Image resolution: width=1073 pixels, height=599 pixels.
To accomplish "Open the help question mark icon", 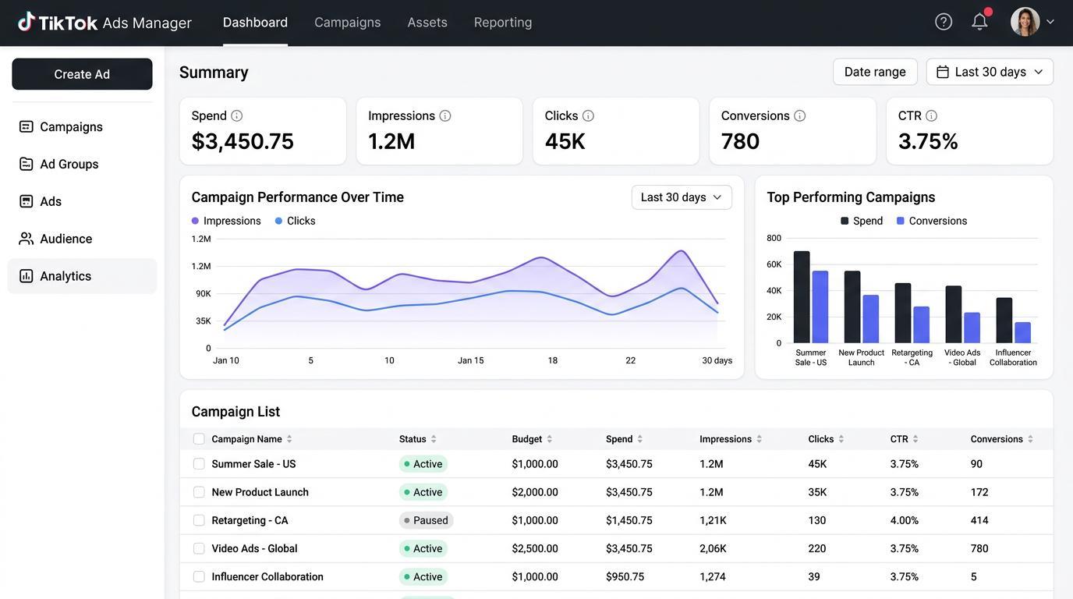I will click(x=944, y=22).
